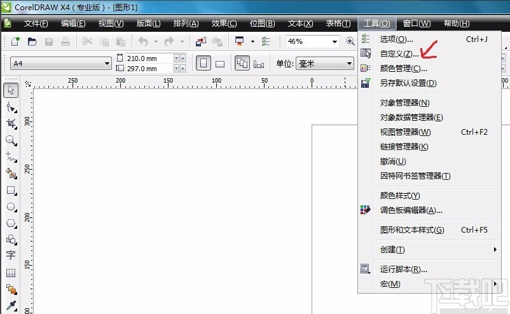Select the Text tool
This screenshot has height=314, width=510.
coord(11,256)
